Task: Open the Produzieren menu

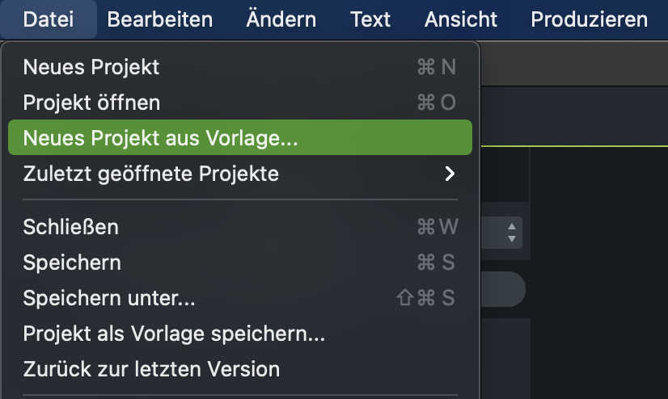Action: click(589, 19)
